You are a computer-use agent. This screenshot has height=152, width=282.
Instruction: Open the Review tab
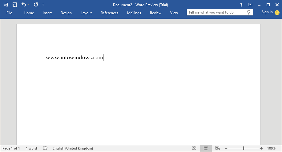coord(155,13)
